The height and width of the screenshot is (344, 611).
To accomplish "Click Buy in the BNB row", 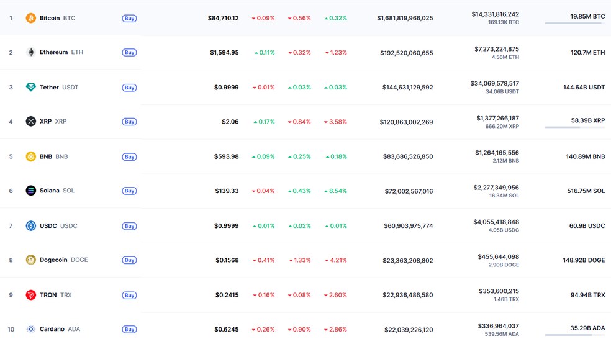I will tap(129, 156).
